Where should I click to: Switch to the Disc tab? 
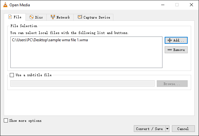pyautogui.click(x=36, y=17)
